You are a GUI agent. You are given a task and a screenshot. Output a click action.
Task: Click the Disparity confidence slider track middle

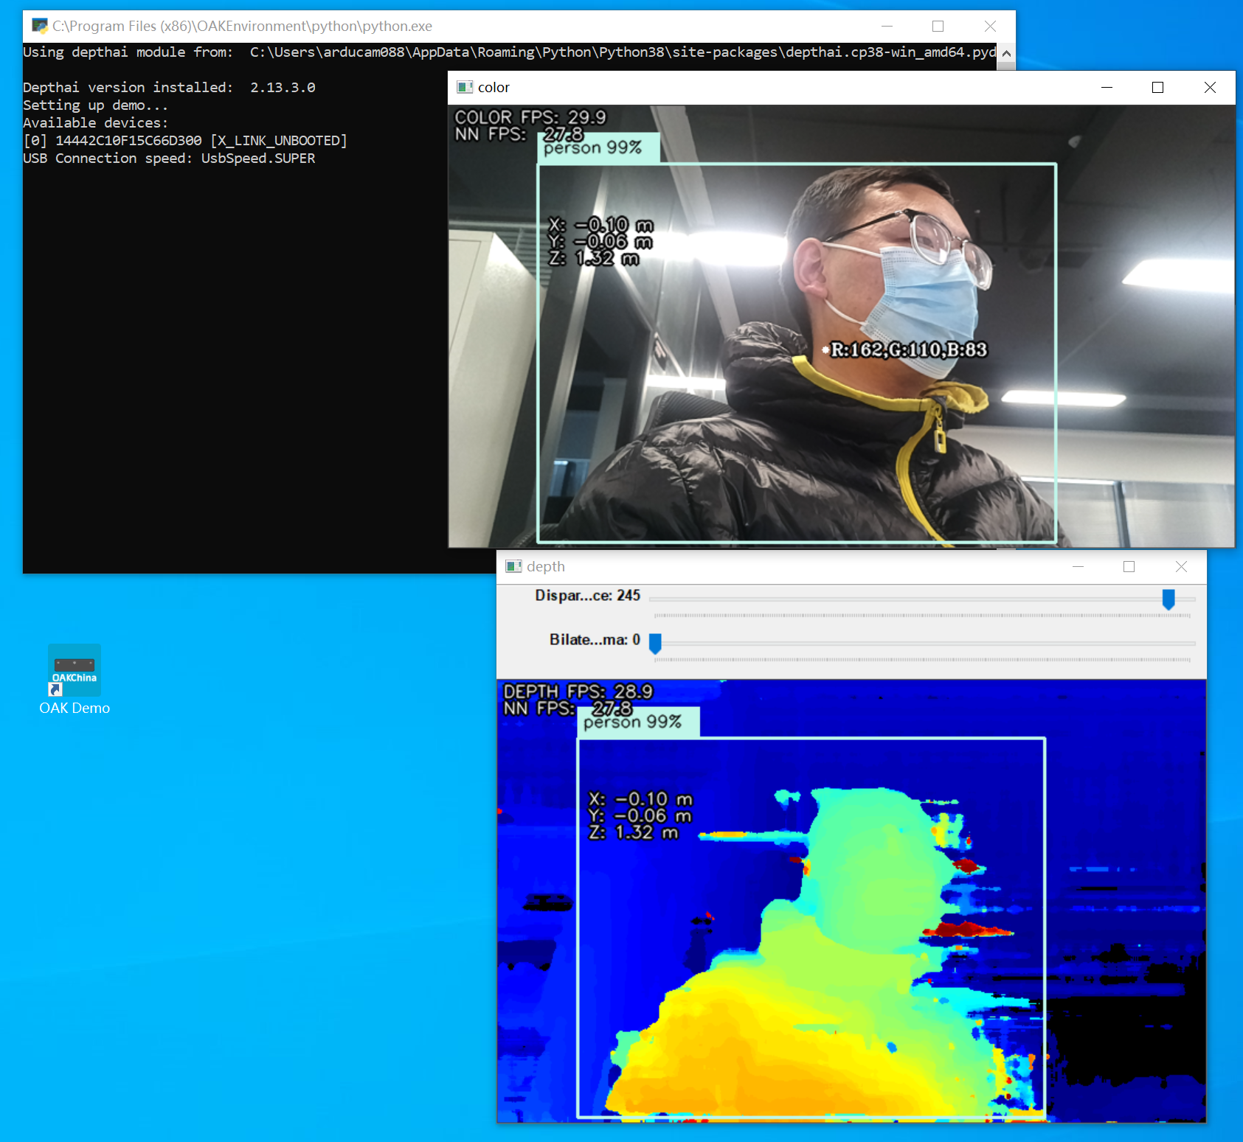[922, 599]
